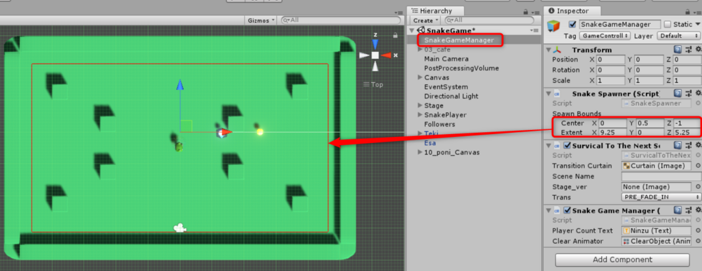The image size is (702, 271).
Task: Click the GameObject cube icon in Inspector
Action: click(x=554, y=26)
